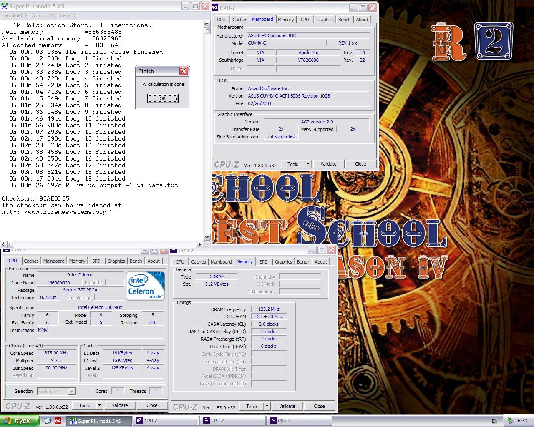Open the Caches tab in the Mainboard CPU-Z window
Viewport: 534px width, 427px height.
coord(240,20)
